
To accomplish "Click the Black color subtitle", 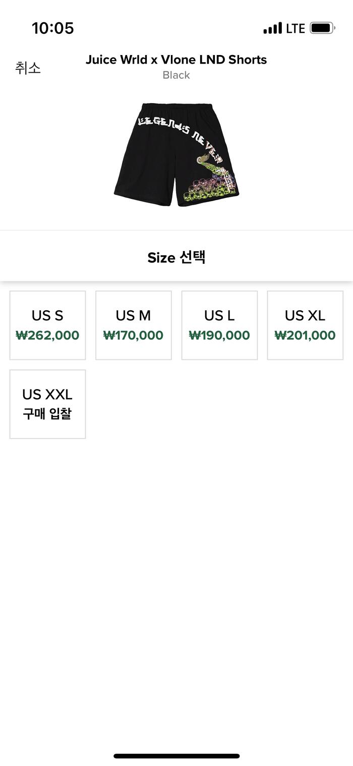I will point(176,75).
